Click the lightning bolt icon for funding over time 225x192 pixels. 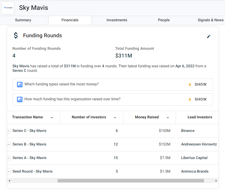coord(190,99)
